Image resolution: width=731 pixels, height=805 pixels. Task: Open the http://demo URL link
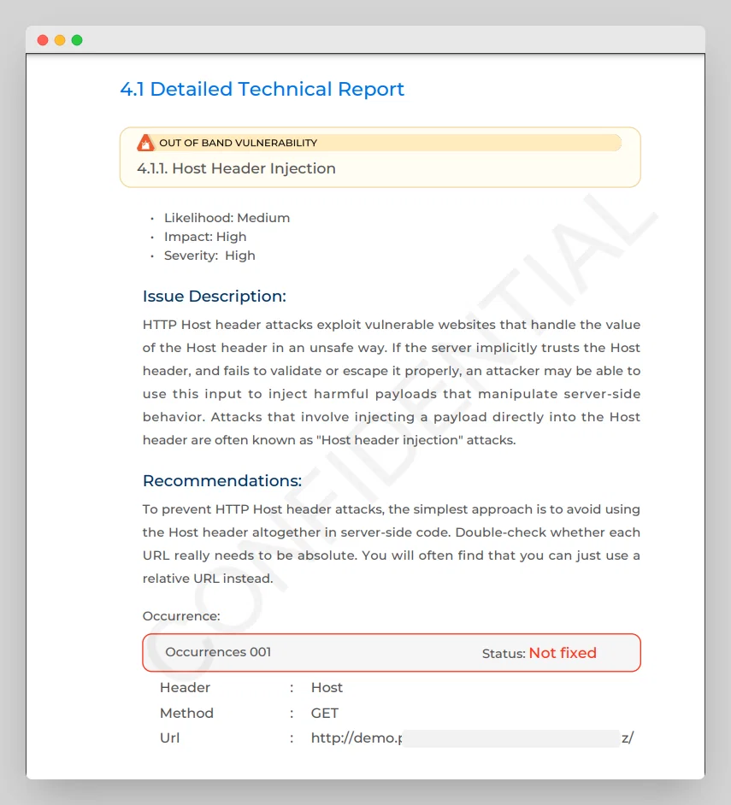click(472, 738)
